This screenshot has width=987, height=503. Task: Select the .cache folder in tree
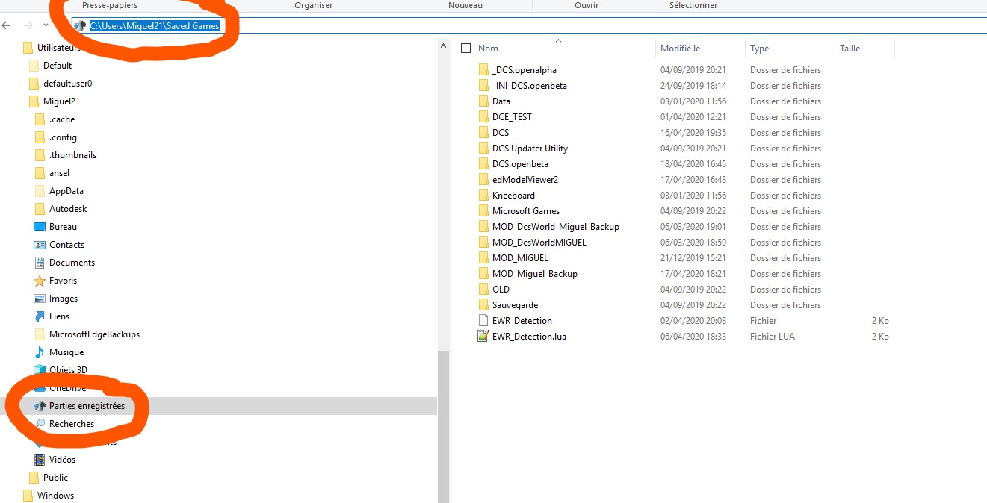(x=62, y=119)
